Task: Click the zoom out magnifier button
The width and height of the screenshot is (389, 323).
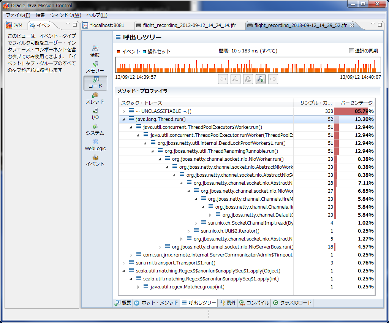Action: [236, 79]
